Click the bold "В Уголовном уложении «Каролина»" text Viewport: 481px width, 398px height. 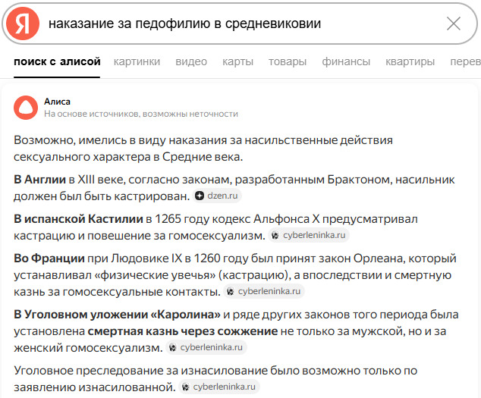click(117, 314)
